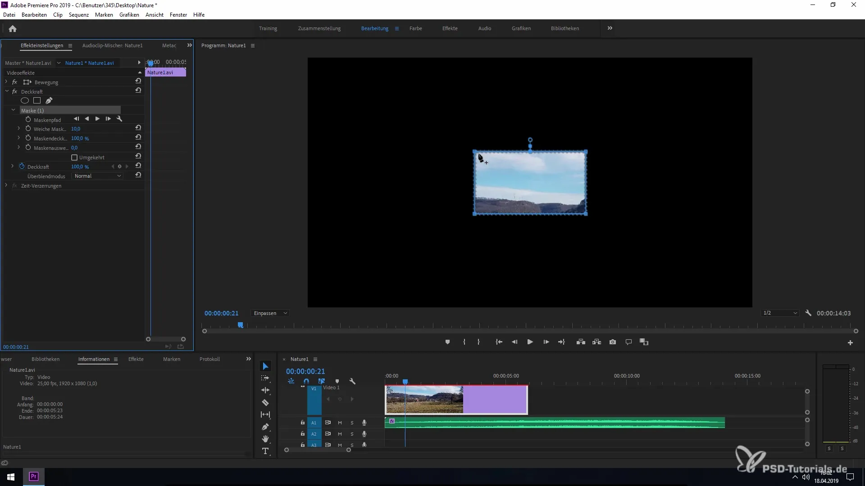Image resolution: width=865 pixels, height=486 pixels.
Task: Pick the free draw bezier mask pen
Action: coord(49,101)
